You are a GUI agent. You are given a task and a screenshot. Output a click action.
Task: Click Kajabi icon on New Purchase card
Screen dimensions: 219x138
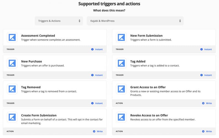point(12,63)
